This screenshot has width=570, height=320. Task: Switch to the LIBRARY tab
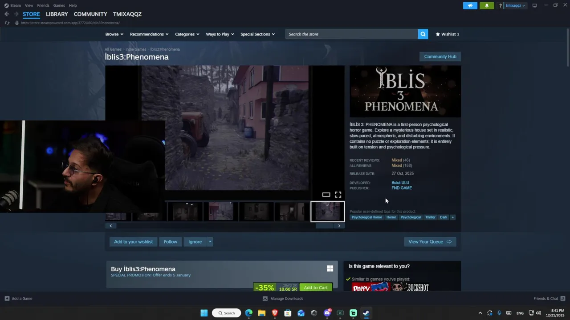tap(57, 14)
